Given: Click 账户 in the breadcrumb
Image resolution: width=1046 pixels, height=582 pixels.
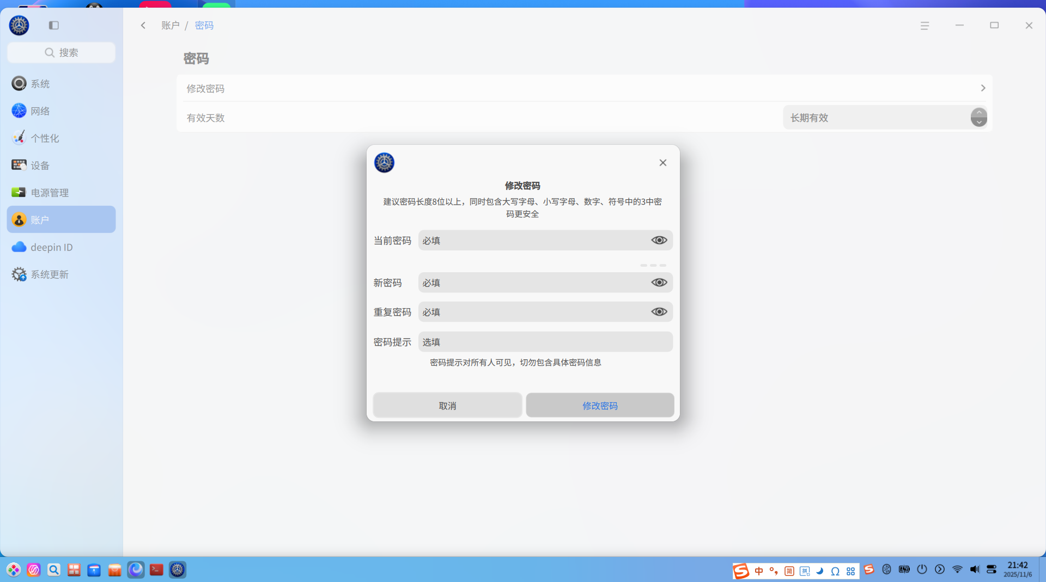Looking at the screenshot, I should click(x=171, y=25).
